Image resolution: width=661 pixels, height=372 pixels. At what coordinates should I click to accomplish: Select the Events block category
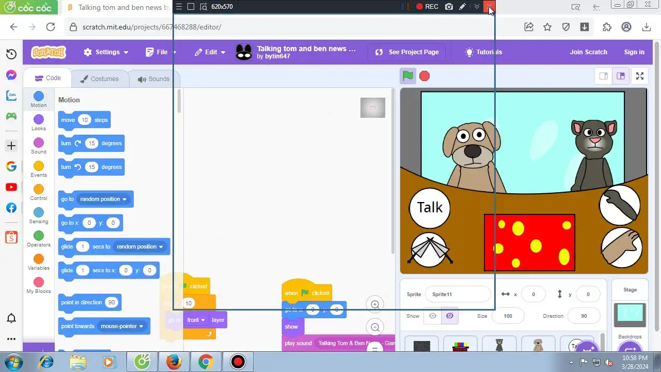click(x=39, y=169)
